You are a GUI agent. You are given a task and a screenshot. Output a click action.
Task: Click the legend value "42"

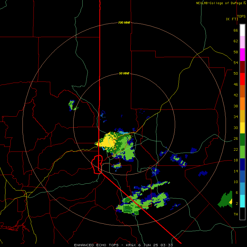[236, 95]
